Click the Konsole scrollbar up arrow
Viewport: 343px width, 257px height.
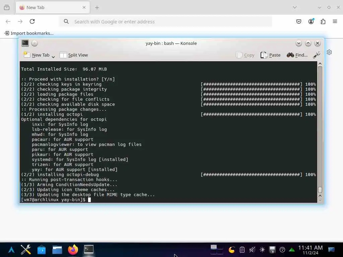320,64
